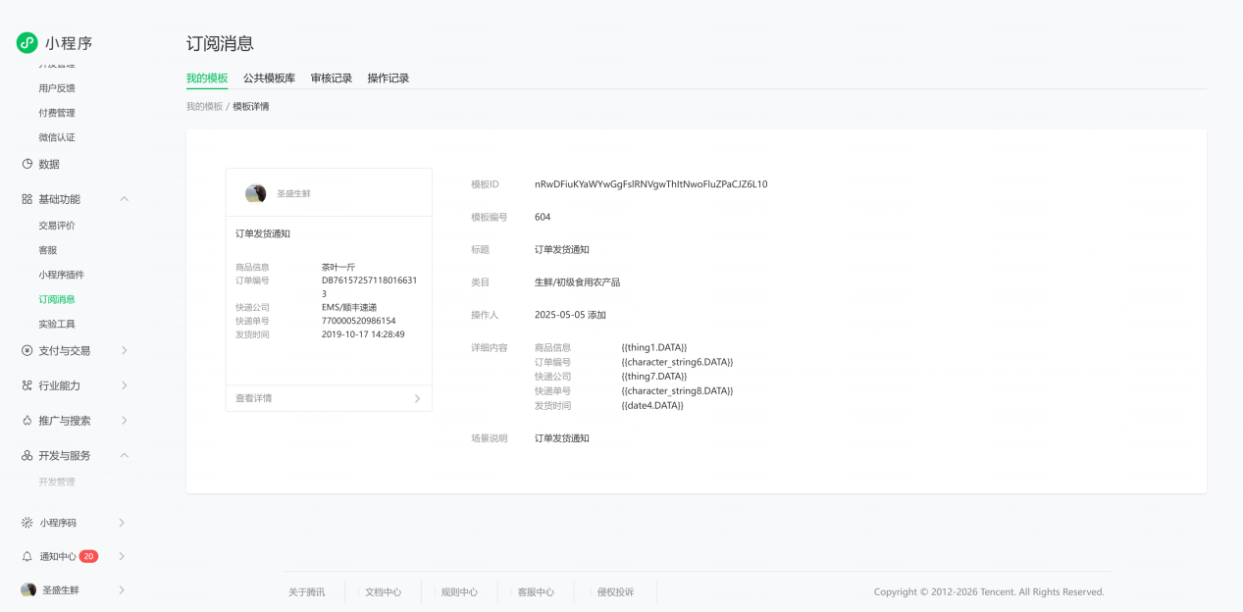Click the WeChat Mini Program logo icon

click(26, 43)
